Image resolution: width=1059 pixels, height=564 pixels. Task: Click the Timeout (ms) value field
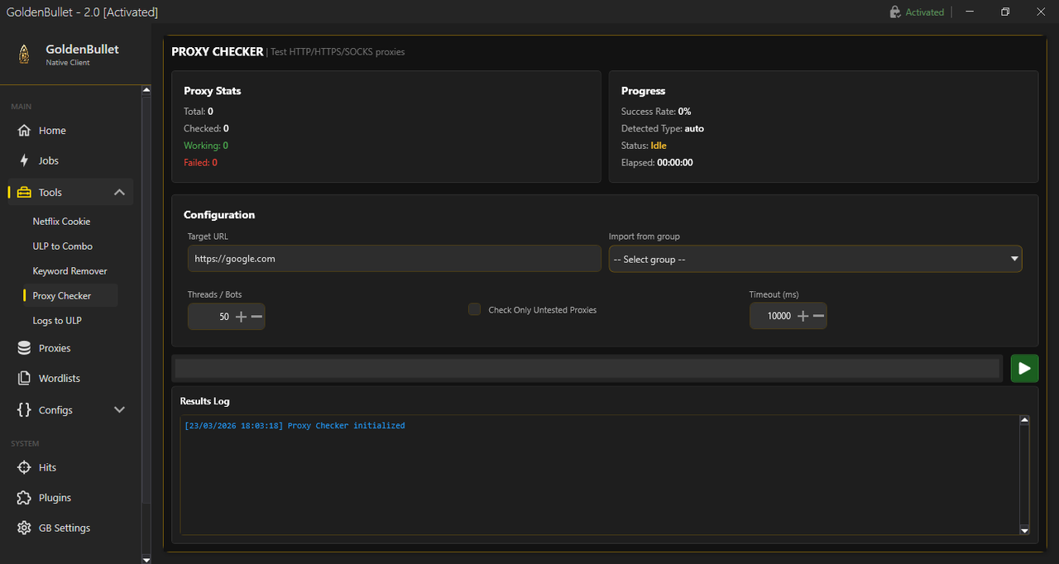click(773, 316)
